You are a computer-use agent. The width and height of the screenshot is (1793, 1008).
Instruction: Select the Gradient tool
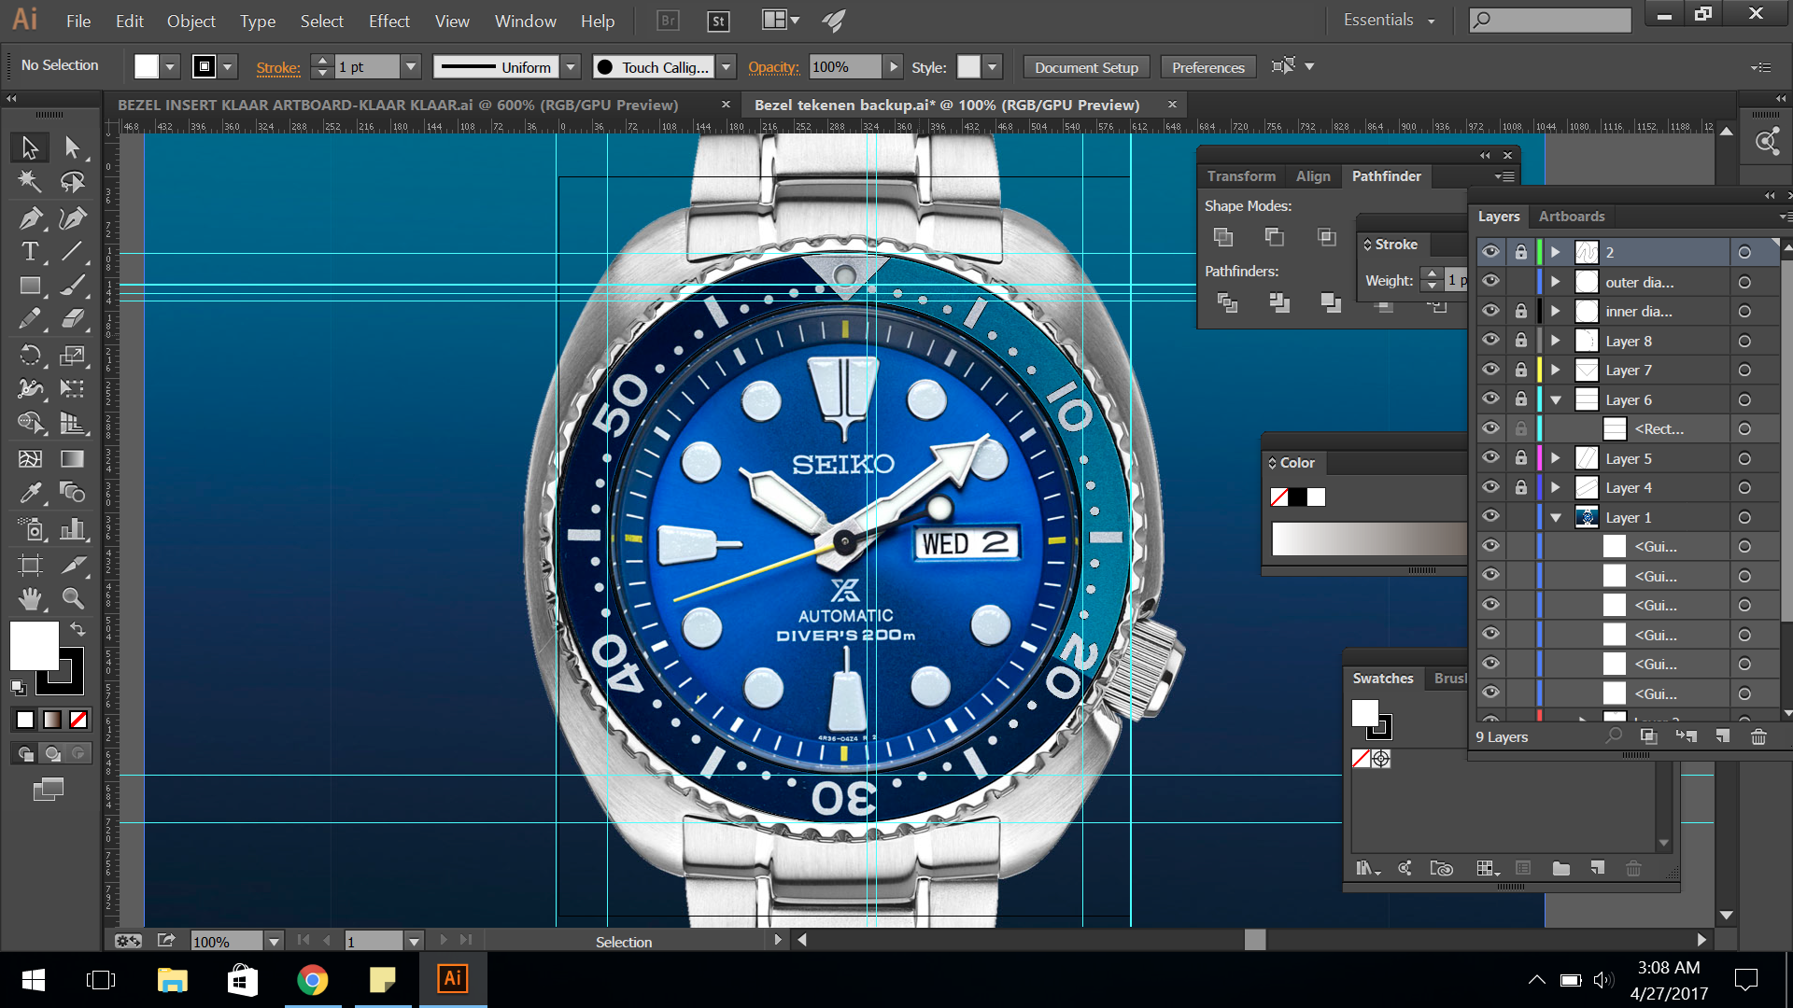coord(72,458)
